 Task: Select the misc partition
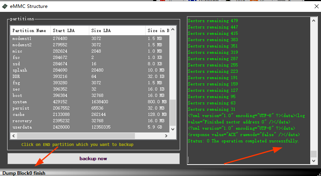point(90,51)
